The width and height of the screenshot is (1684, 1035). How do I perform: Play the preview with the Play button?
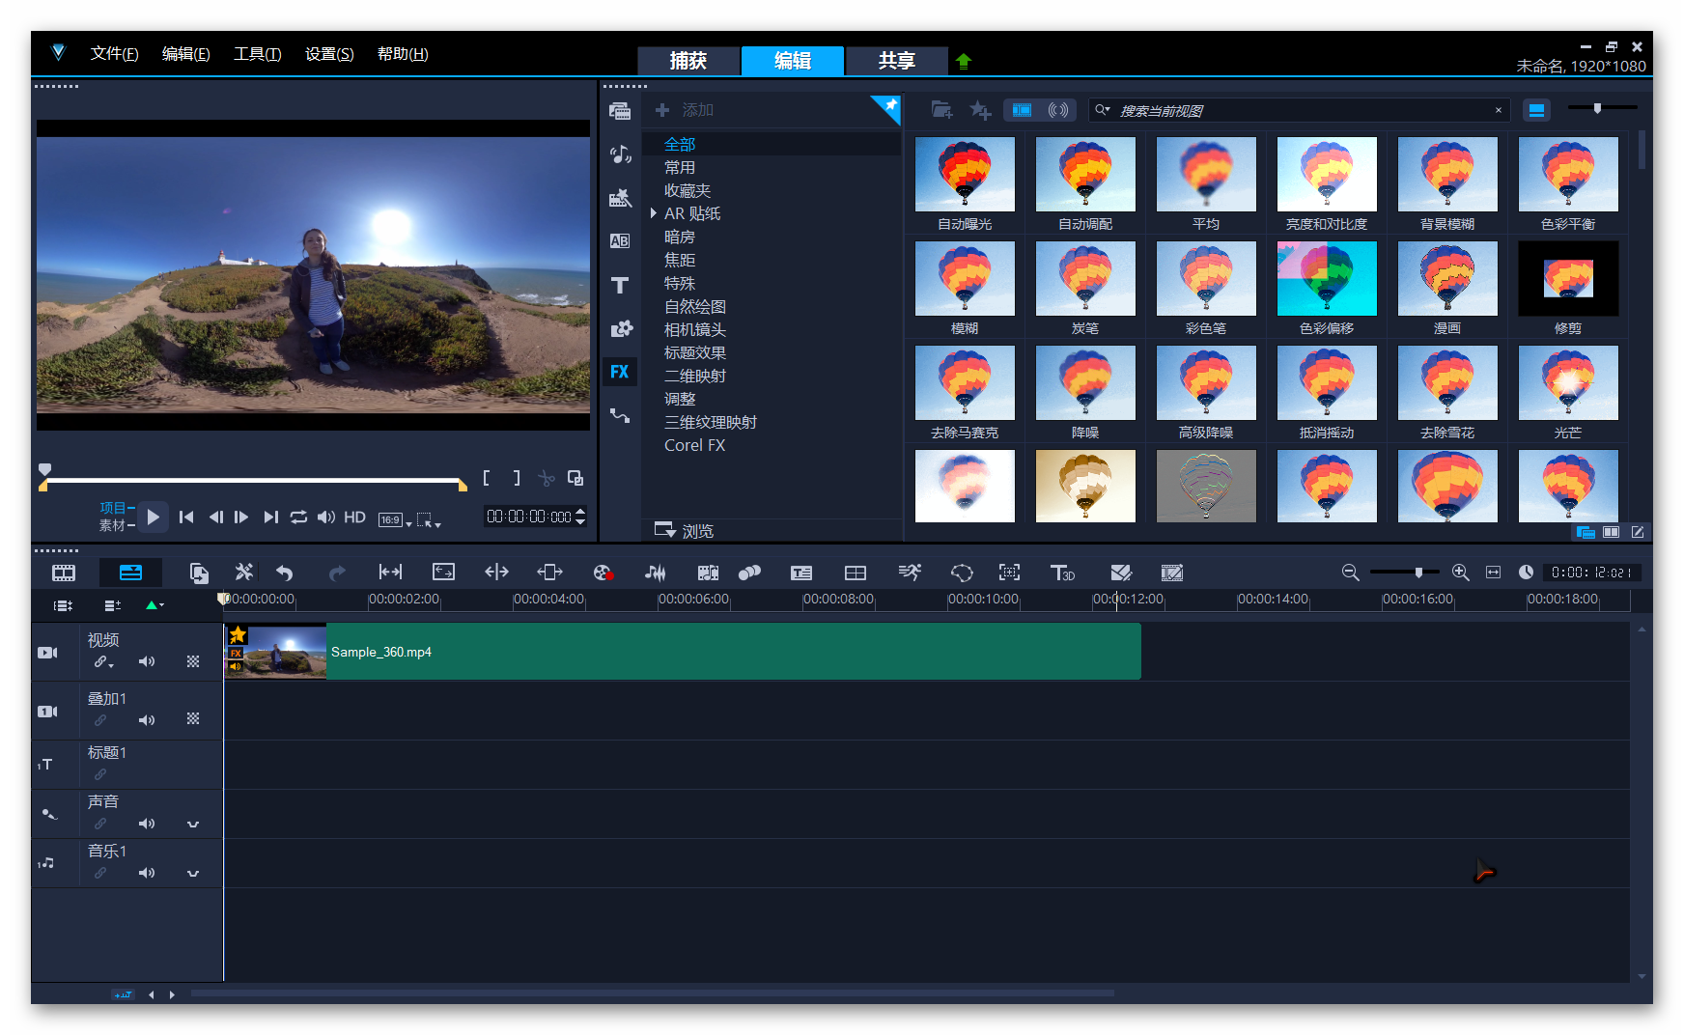click(153, 517)
